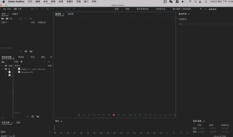The height and width of the screenshot is (137, 233).
Task: Click the 选区 start time field
Action: [201, 128]
